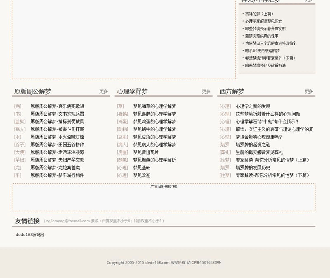Viewport: 330px width, 278px height.
Task: Click 更多 next to 西方解梦
Action: pos(309,91)
